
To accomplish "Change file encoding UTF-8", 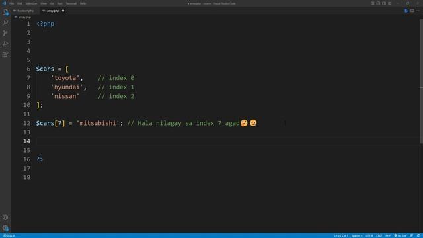I will click(369, 235).
